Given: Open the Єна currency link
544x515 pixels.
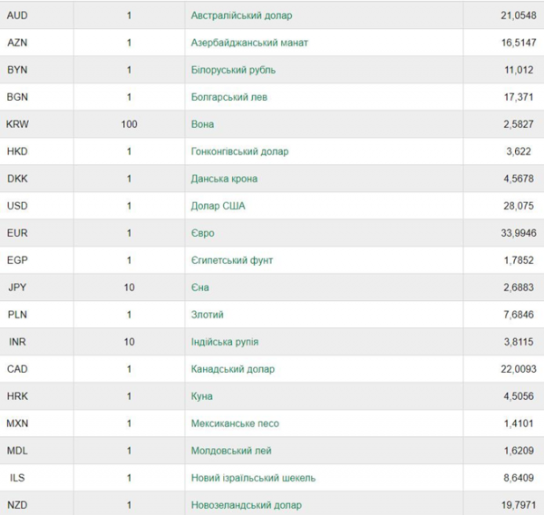Looking at the screenshot, I should (199, 287).
